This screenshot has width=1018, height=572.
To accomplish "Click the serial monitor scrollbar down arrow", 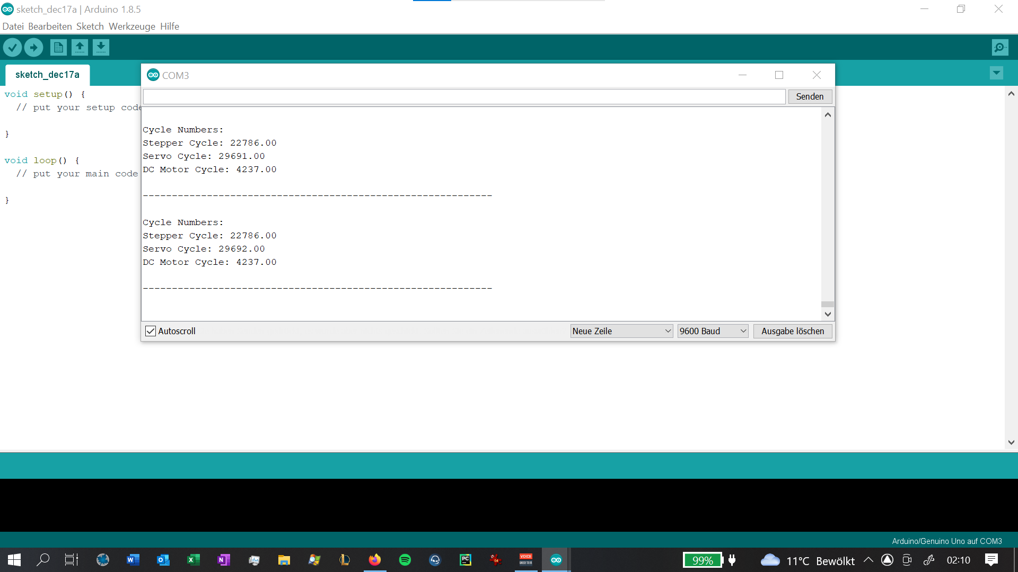I will click(x=828, y=314).
